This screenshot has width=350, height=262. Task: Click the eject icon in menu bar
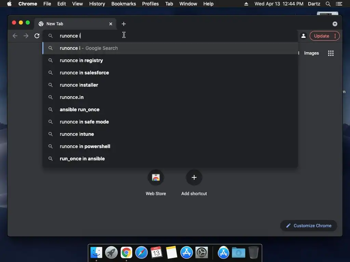click(246, 4)
